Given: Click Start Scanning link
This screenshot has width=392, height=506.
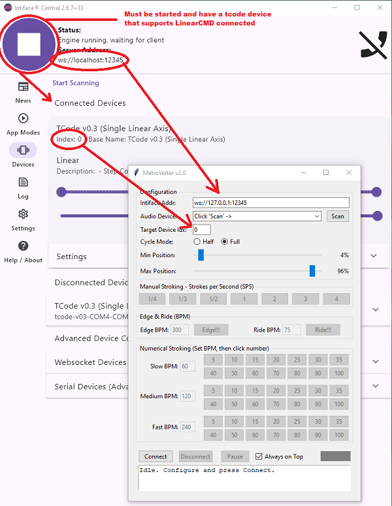Looking at the screenshot, I should click(x=76, y=83).
